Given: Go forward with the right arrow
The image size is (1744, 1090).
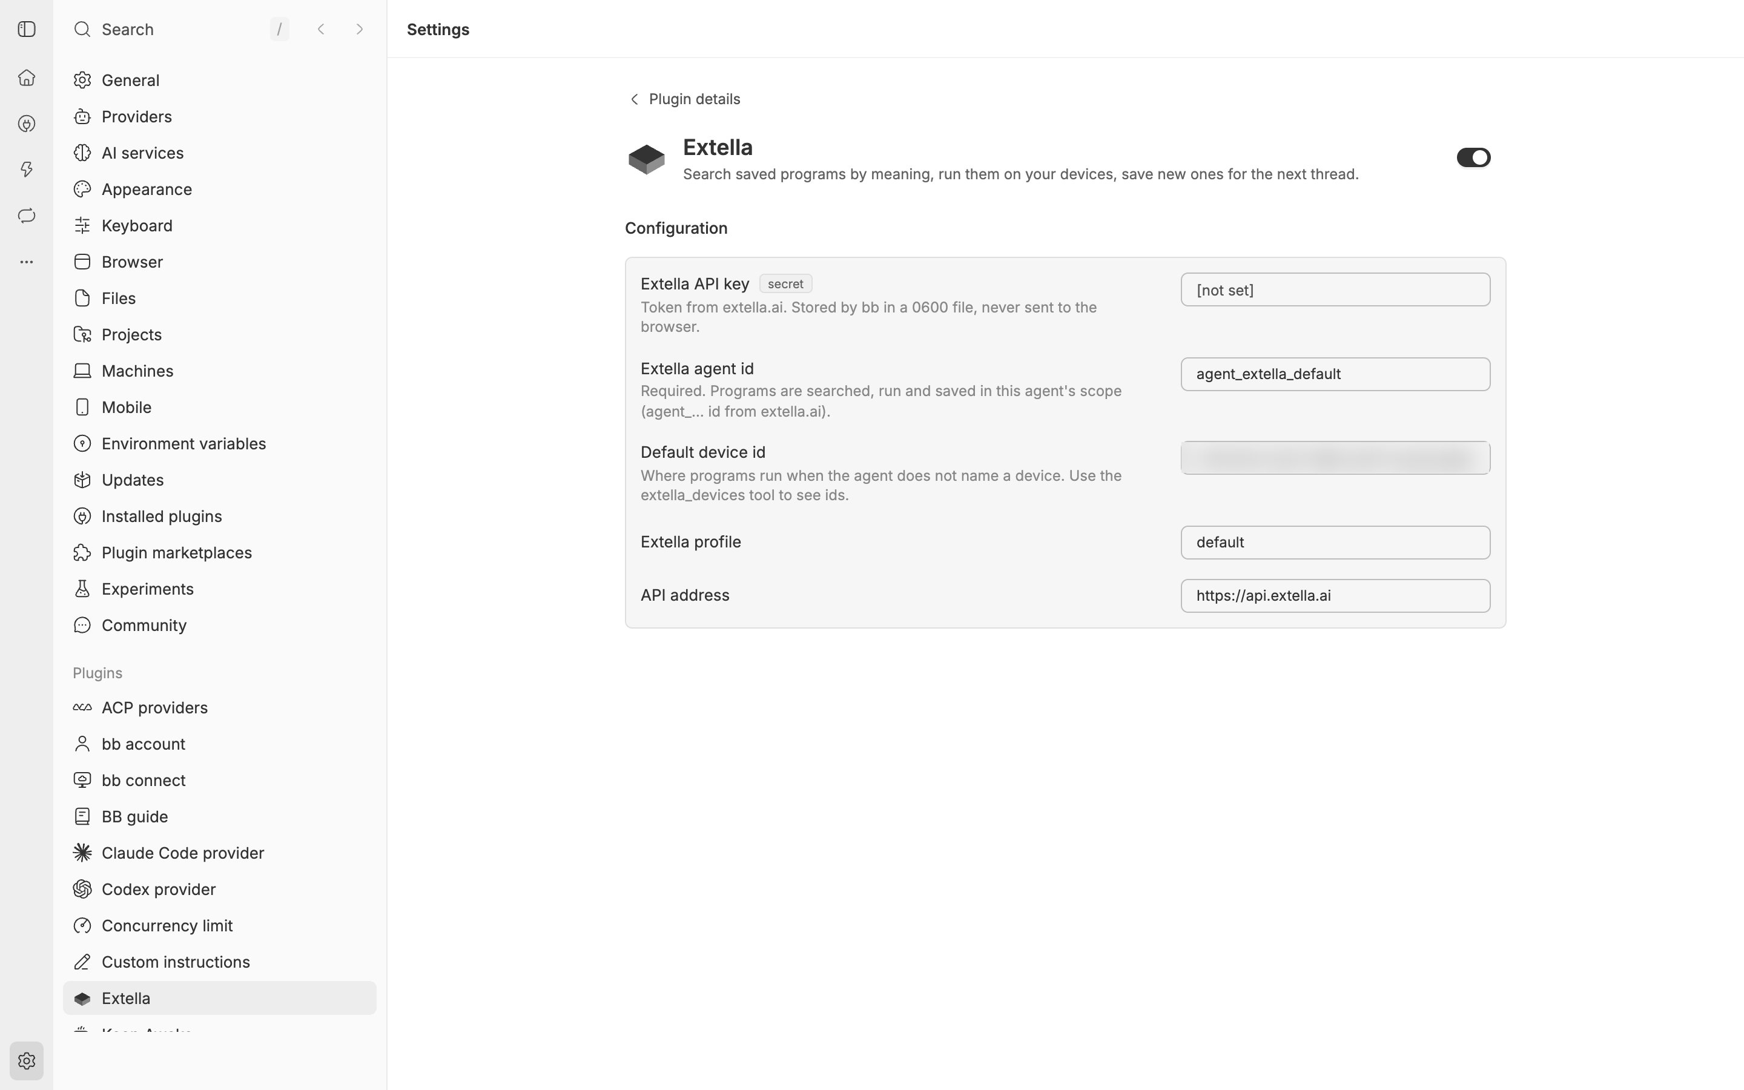Looking at the screenshot, I should tap(359, 29).
